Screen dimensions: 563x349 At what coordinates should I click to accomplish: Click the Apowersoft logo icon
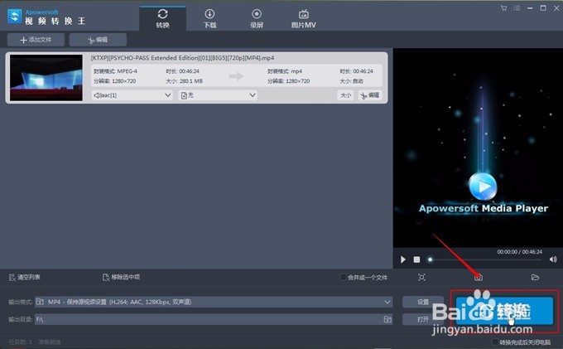[x=15, y=17]
